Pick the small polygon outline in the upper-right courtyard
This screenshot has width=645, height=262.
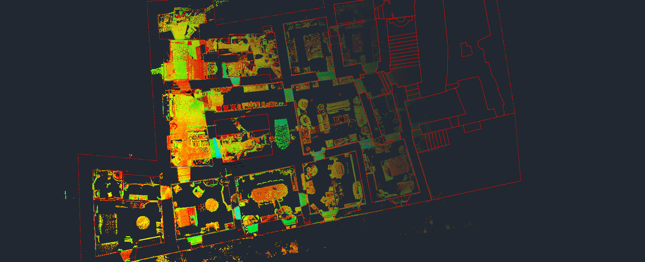pos(466,50)
